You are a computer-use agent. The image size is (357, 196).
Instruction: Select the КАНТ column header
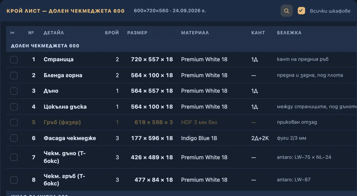(x=258, y=33)
